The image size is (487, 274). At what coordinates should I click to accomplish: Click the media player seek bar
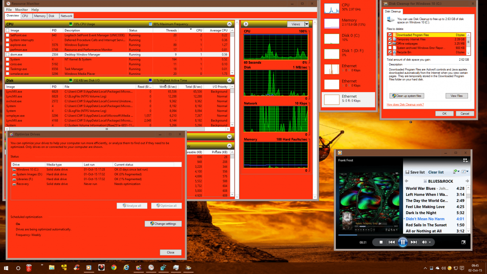(x=402, y=235)
